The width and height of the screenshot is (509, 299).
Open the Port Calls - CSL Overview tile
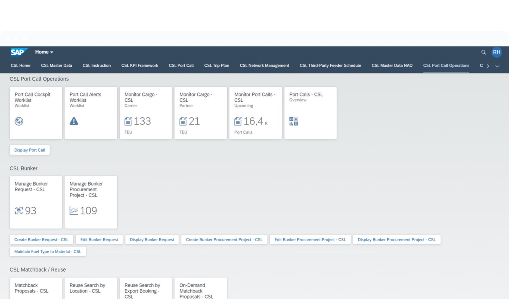coord(310,113)
